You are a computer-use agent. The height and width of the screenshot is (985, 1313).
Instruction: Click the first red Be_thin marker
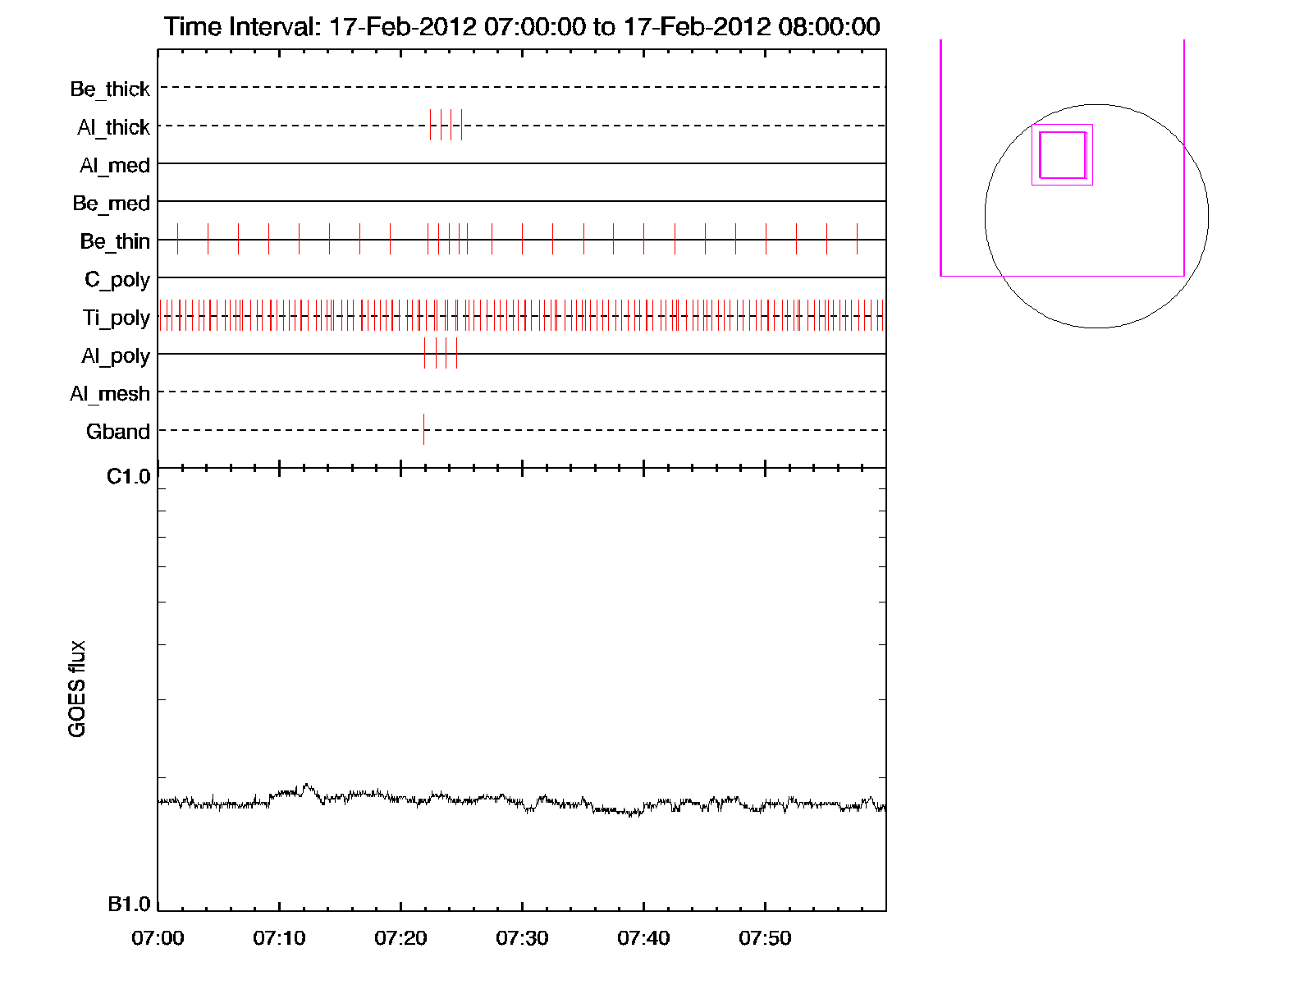(177, 239)
